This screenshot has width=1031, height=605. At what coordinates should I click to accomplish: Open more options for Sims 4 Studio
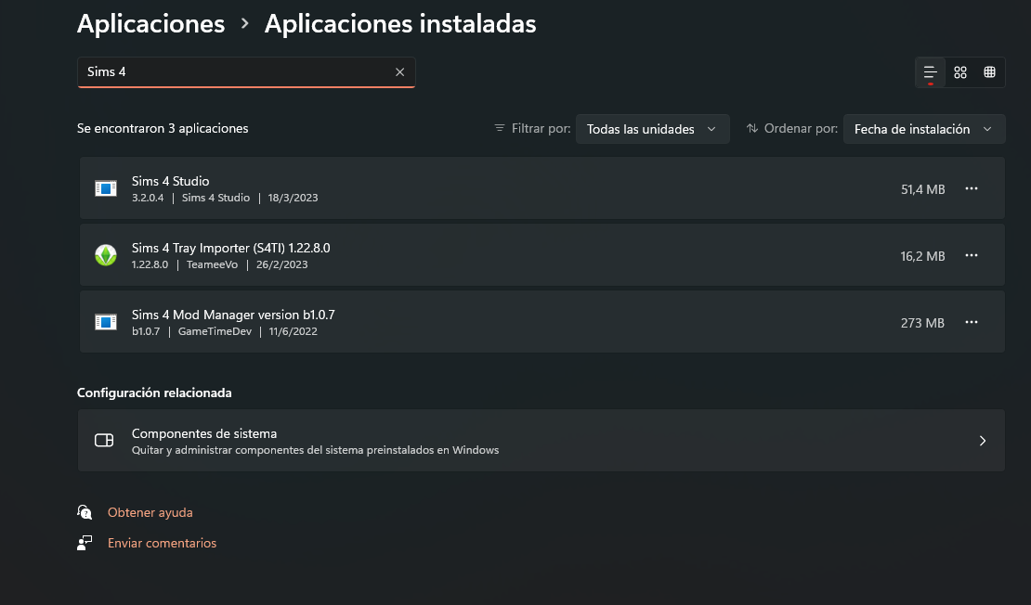coord(972,188)
